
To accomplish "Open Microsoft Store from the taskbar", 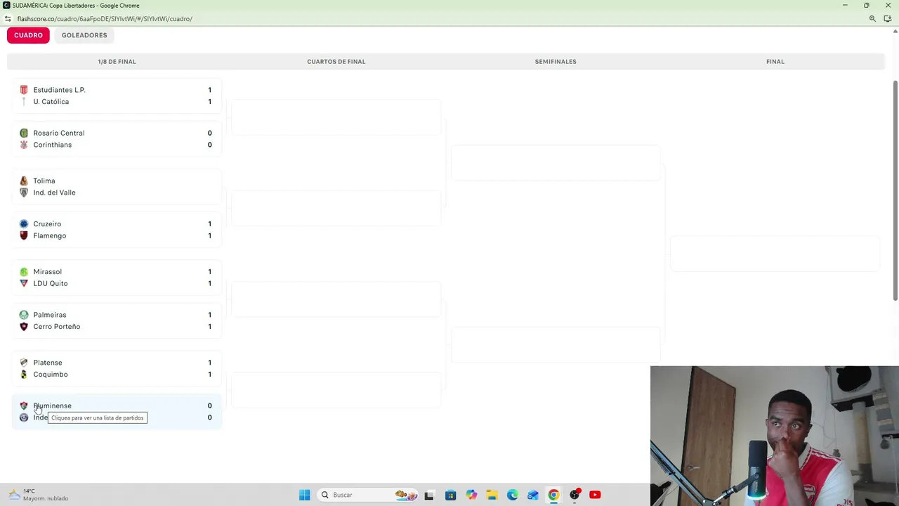I will [450, 495].
